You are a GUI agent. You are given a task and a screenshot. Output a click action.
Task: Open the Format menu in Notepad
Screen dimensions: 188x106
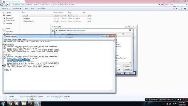coord(14,39)
